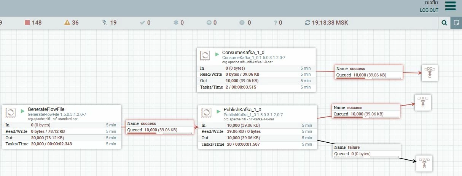Click queue fill bar on GenerateFlowFile success connection
This screenshot has width=462, height=176.
159,133
